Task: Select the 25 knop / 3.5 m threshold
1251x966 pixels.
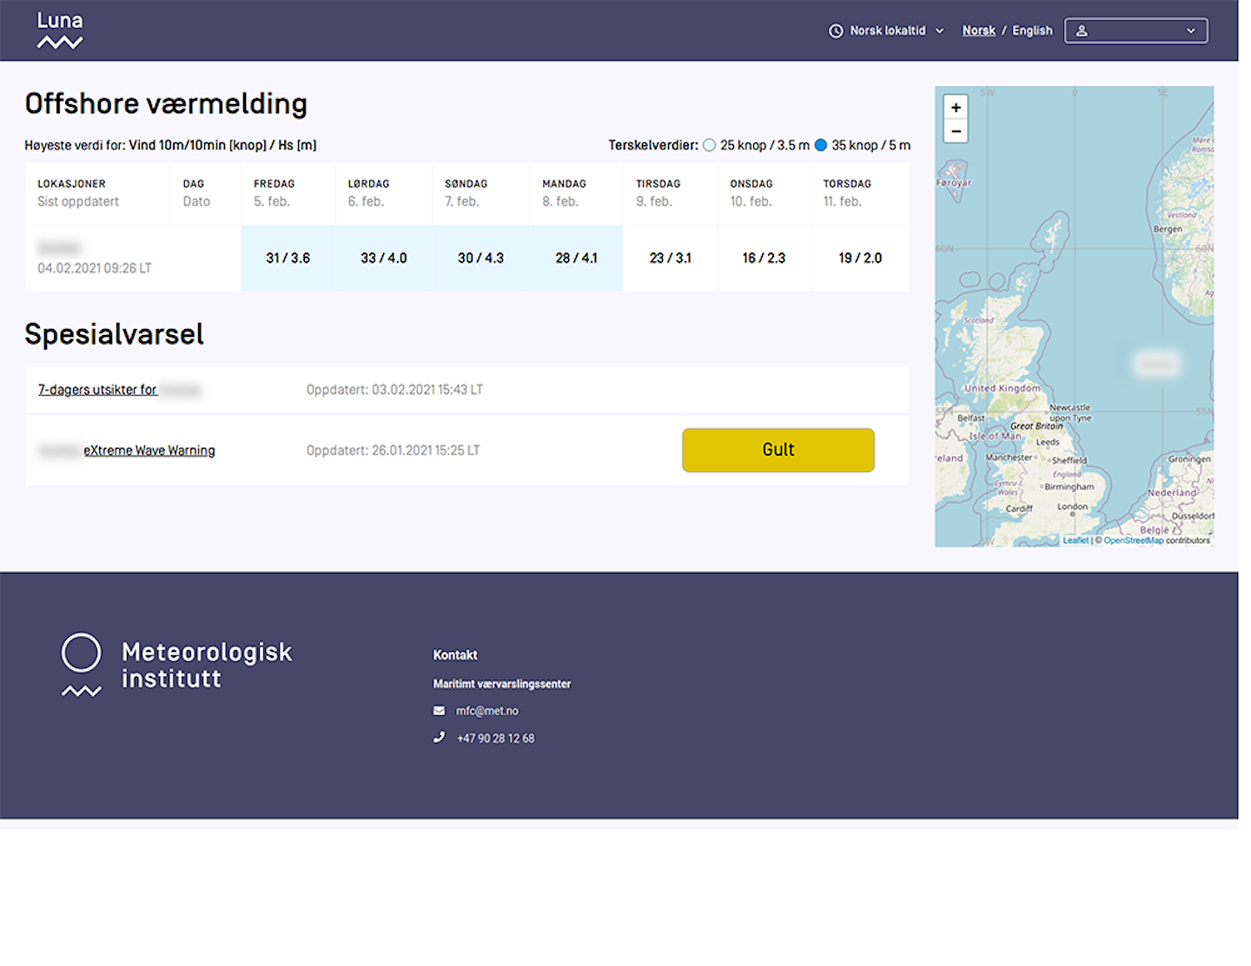Action: coord(710,146)
